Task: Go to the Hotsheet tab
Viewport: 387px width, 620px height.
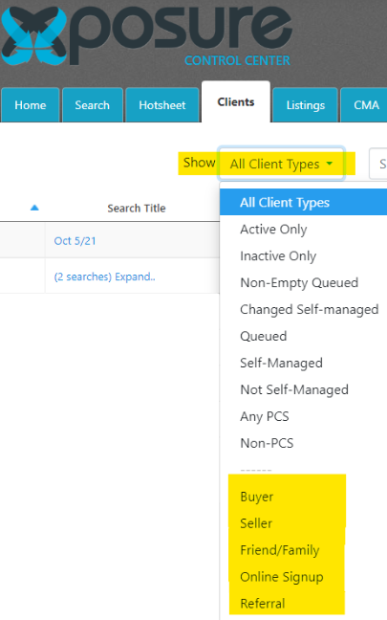Action: pyautogui.click(x=161, y=105)
